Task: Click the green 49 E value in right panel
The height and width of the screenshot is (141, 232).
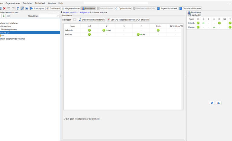Action: tap(214, 27)
